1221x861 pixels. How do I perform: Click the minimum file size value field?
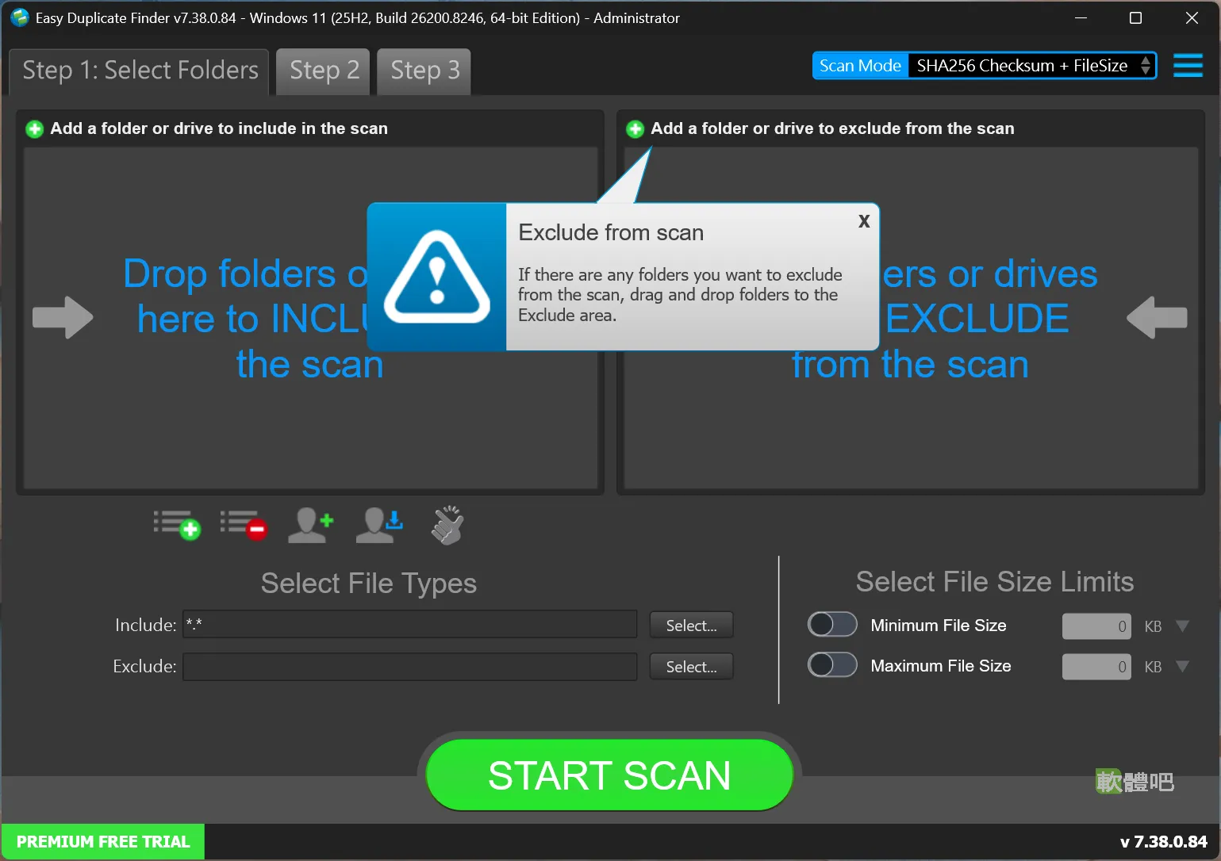pos(1096,626)
